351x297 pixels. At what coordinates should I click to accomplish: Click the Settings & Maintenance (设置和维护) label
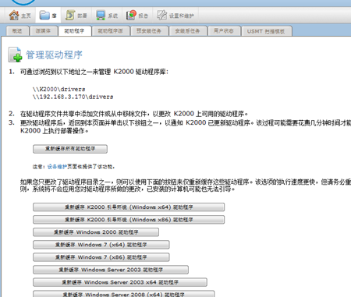[182, 16]
